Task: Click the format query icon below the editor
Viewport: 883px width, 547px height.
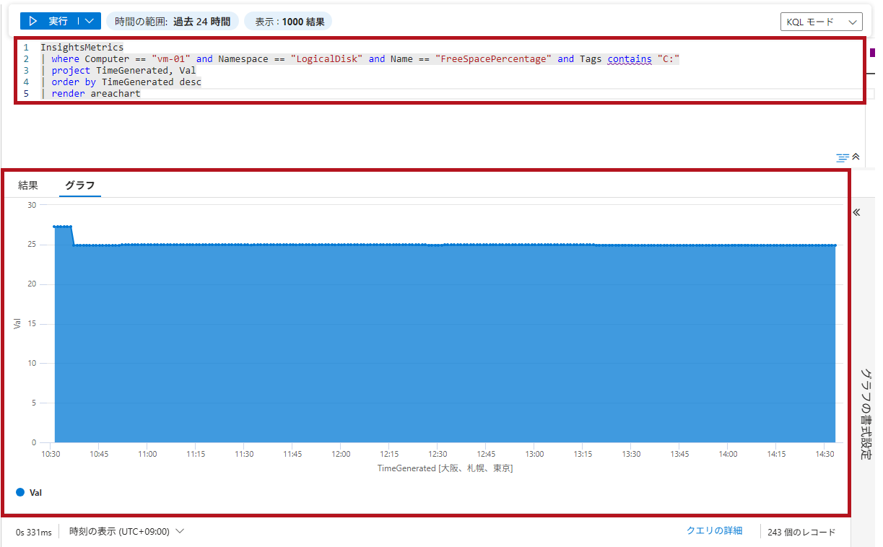Action: pyautogui.click(x=842, y=157)
